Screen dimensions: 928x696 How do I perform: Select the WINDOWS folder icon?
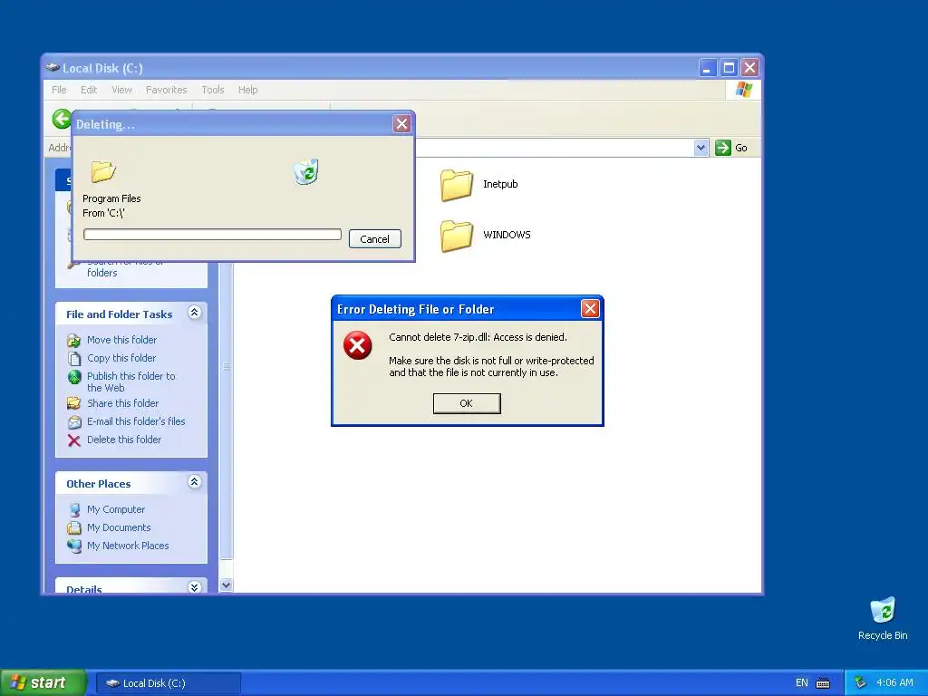click(x=457, y=236)
